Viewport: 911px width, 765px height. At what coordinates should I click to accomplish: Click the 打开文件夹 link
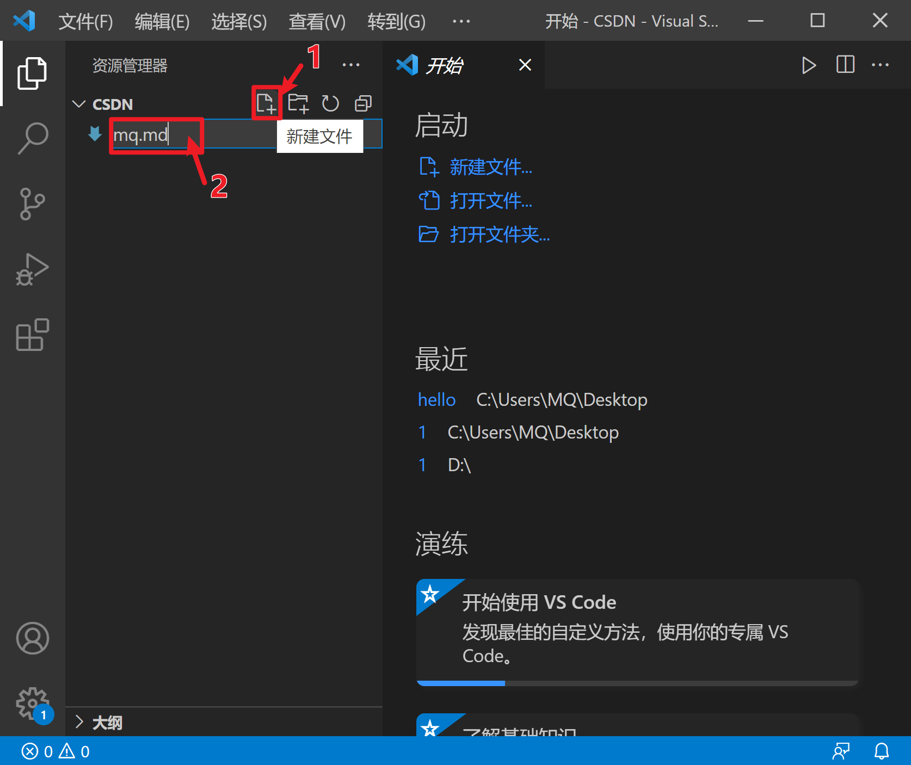coord(499,235)
